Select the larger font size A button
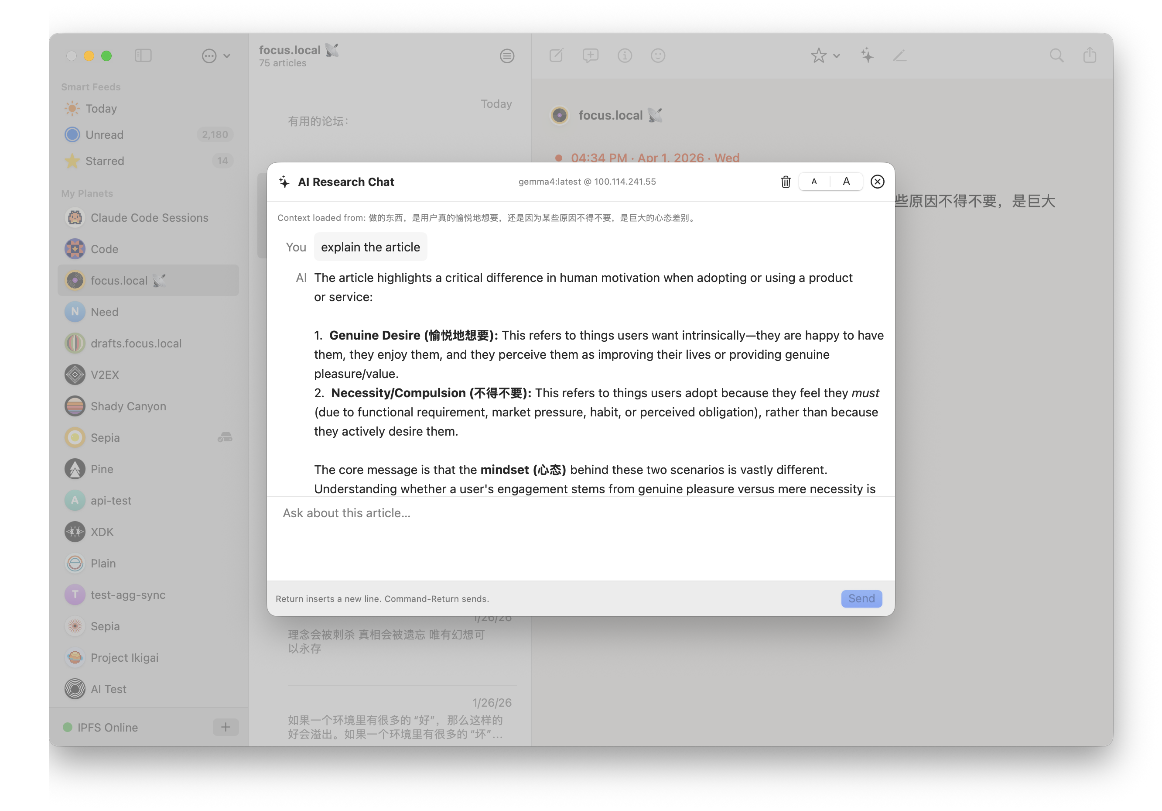This screenshot has width=1162, height=811. (846, 181)
